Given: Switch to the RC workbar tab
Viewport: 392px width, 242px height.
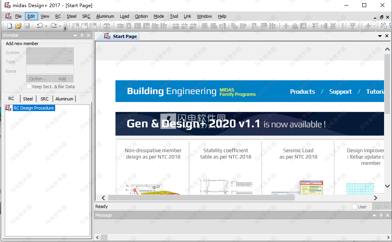Looking at the screenshot, I should (x=11, y=98).
